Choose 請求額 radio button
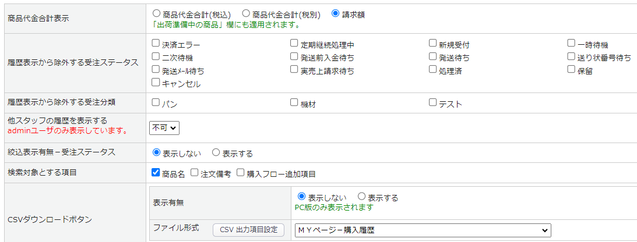637x242 pixels. point(335,13)
